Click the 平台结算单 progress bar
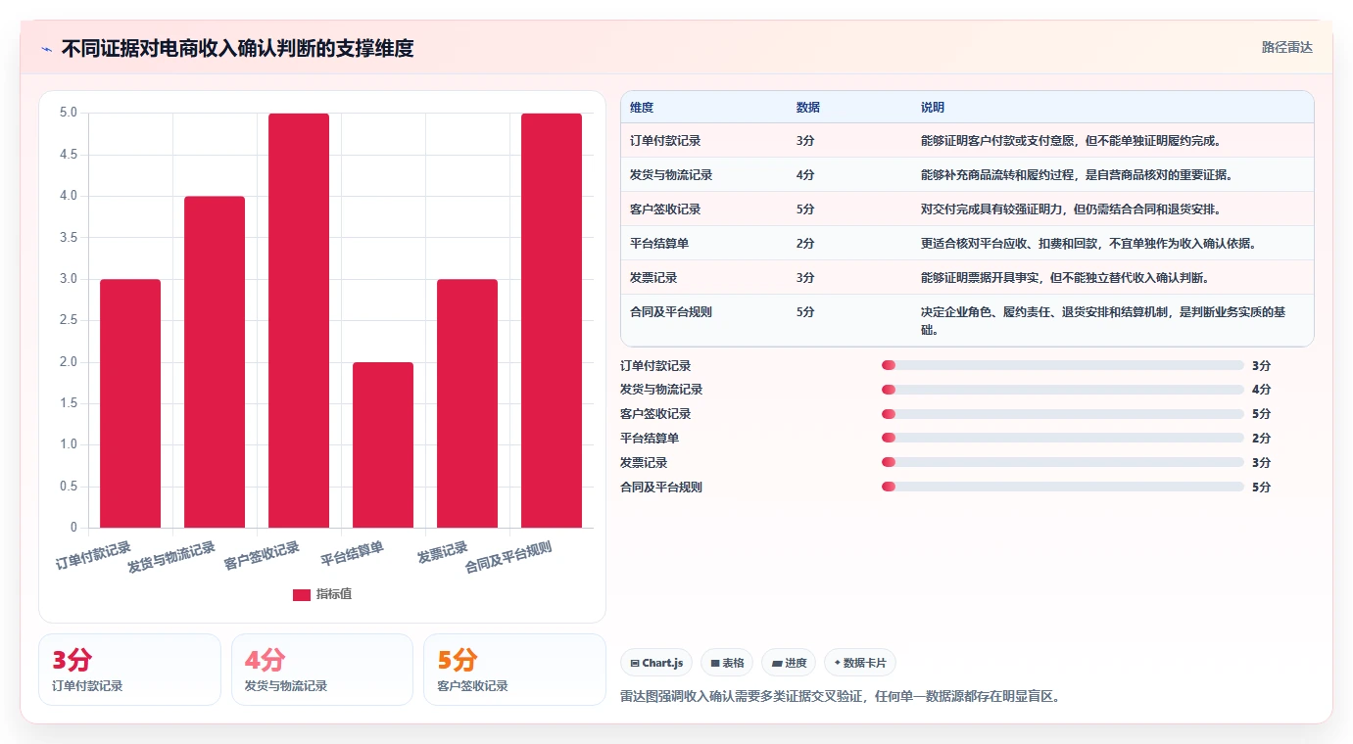Screen dimensions: 1353x744 [x=1062, y=438]
